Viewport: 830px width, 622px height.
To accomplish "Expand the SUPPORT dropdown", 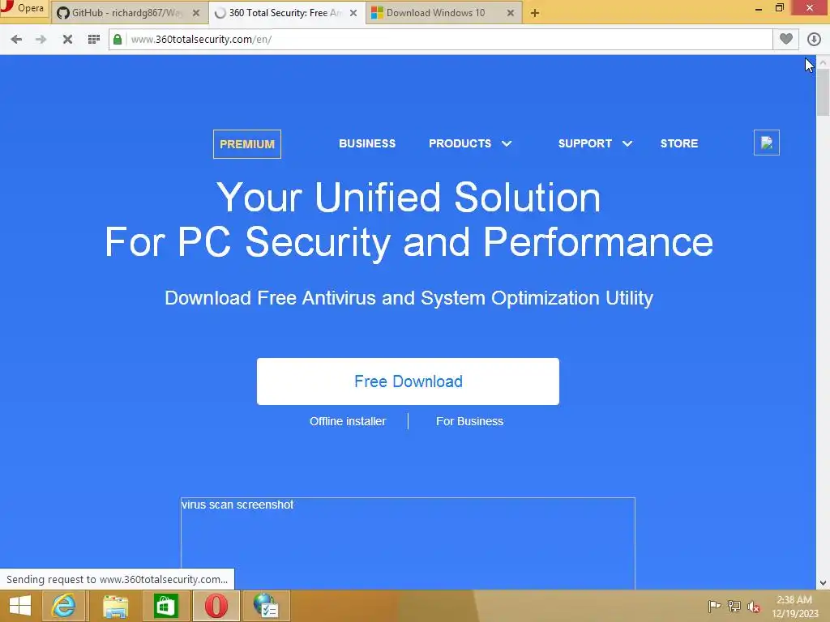I will coord(595,143).
